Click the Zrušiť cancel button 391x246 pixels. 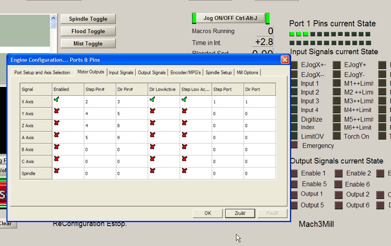click(240, 213)
